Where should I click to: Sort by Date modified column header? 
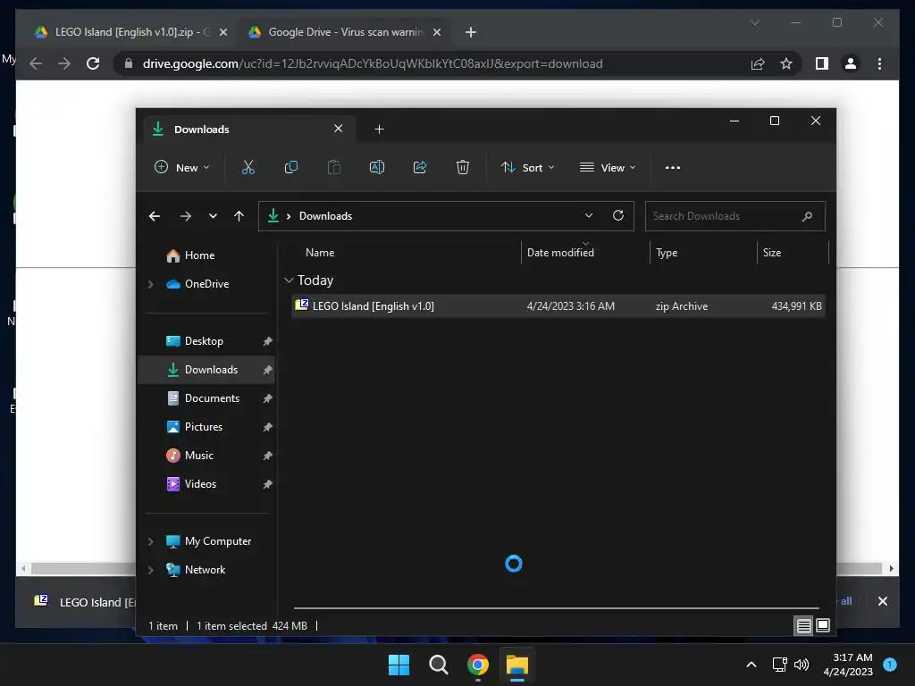click(560, 253)
